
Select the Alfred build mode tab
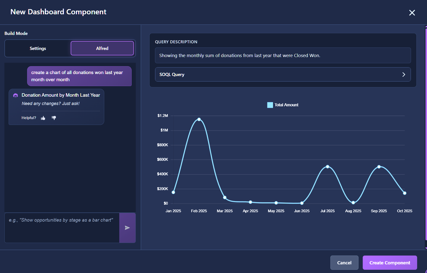coord(102,48)
